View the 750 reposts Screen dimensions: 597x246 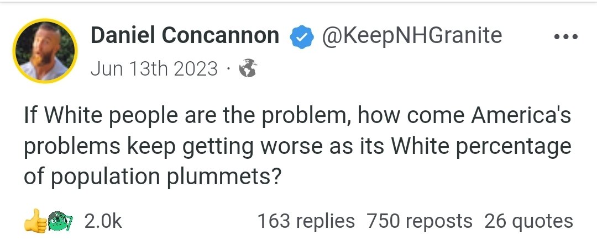click(420, 221)
